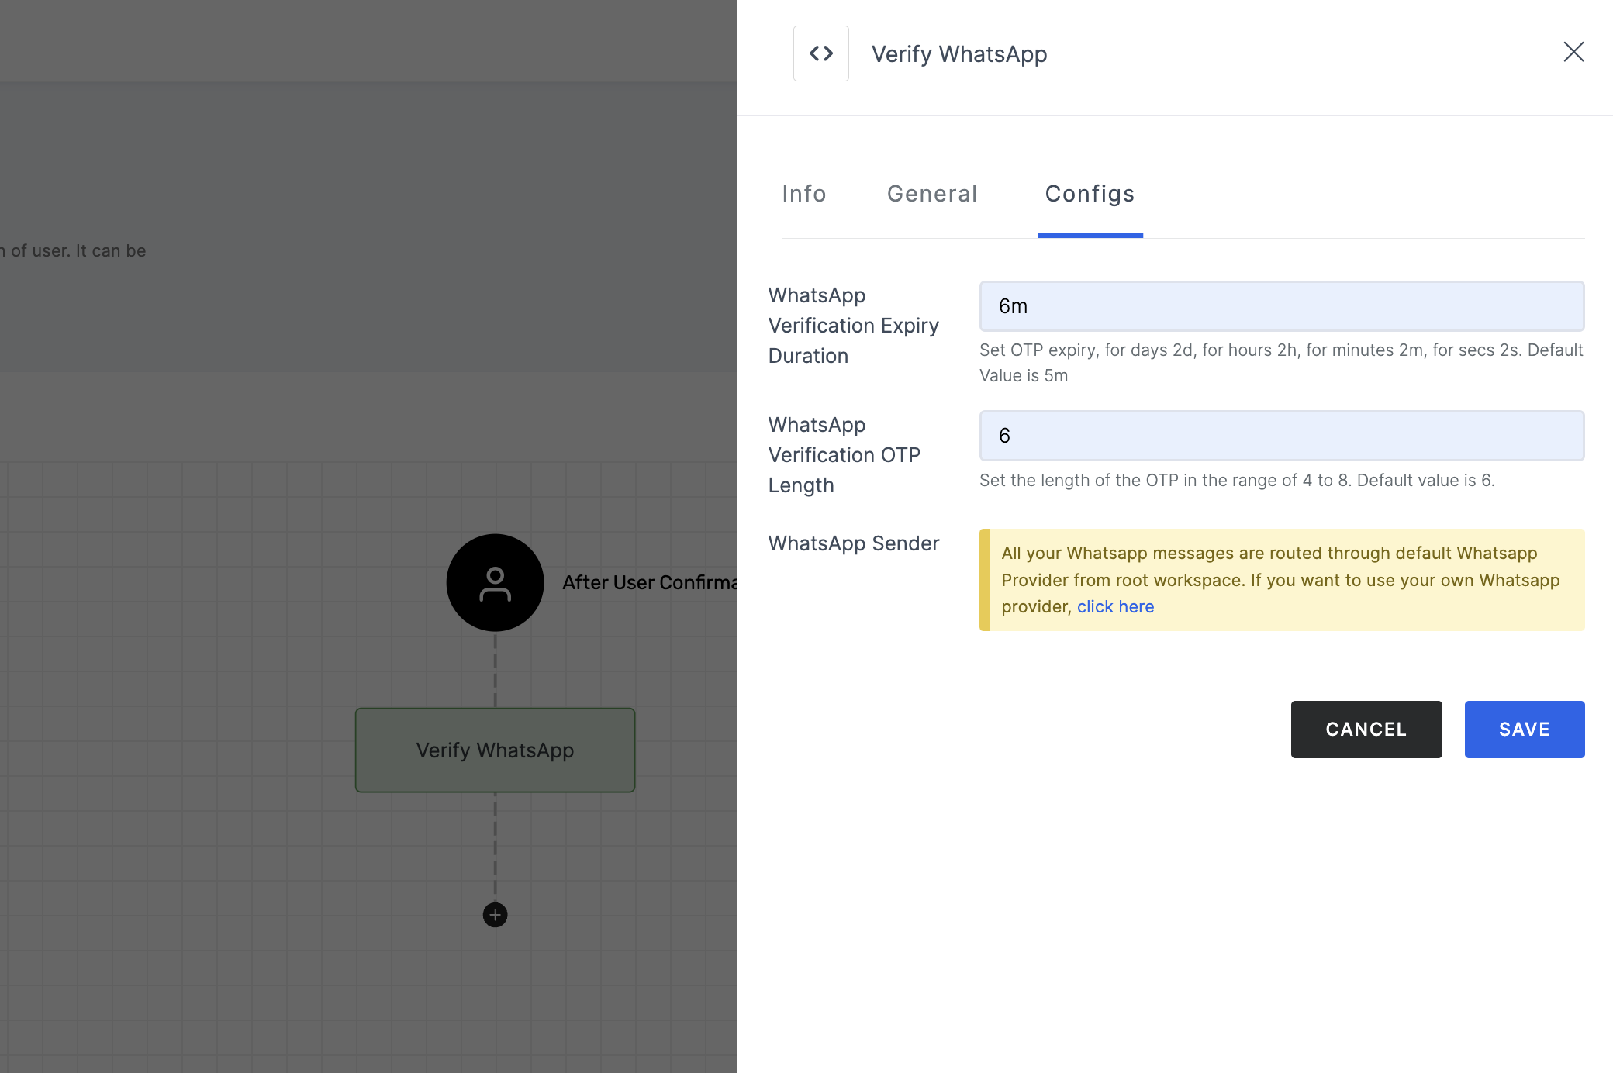Select the Verify WhatsApp node on canvas
Viewport: 1613px width, 1073px height.
tap(495, 750)
